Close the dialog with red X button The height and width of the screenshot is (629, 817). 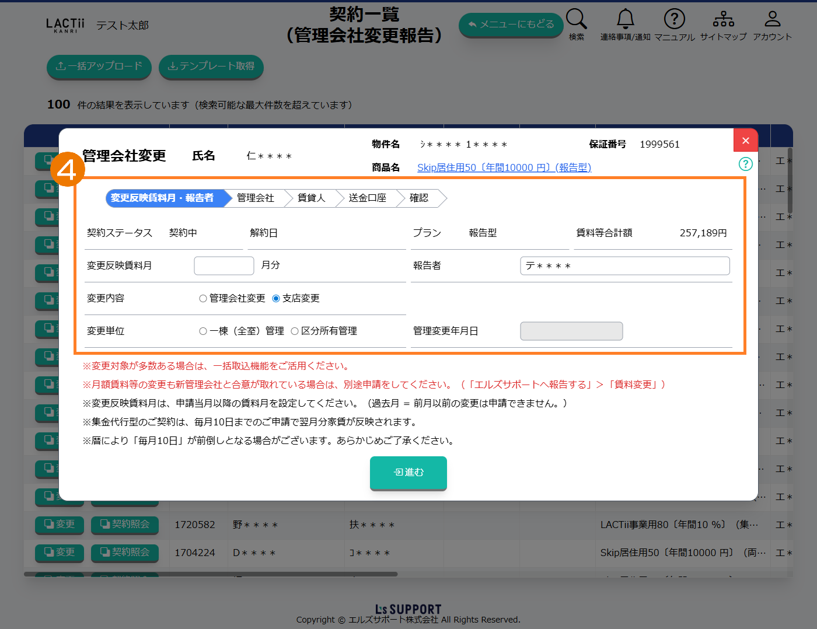(x=745, y=141)
